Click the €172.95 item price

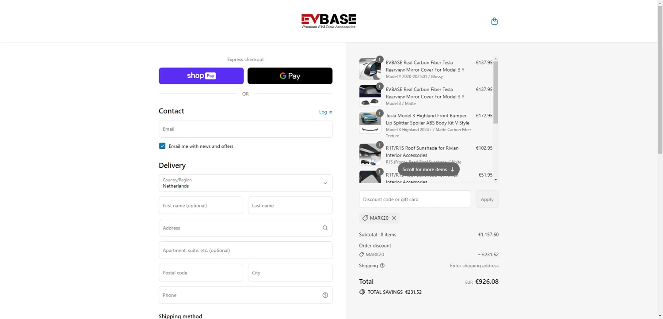484,116
